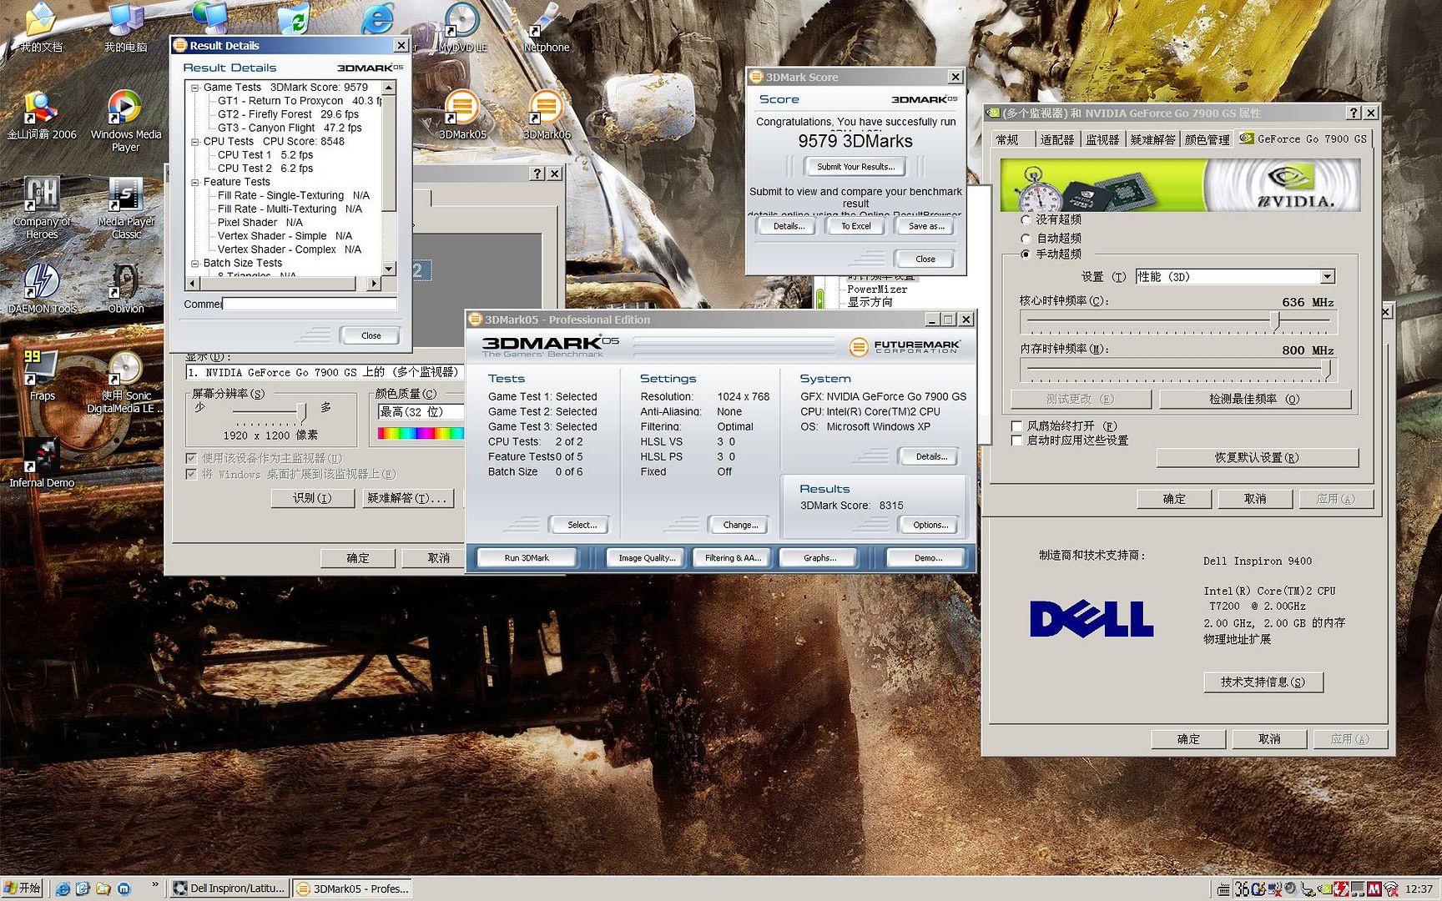Enable the 风扇始终打开 checkbox
1442x901 pixels.
point(1016,426)
